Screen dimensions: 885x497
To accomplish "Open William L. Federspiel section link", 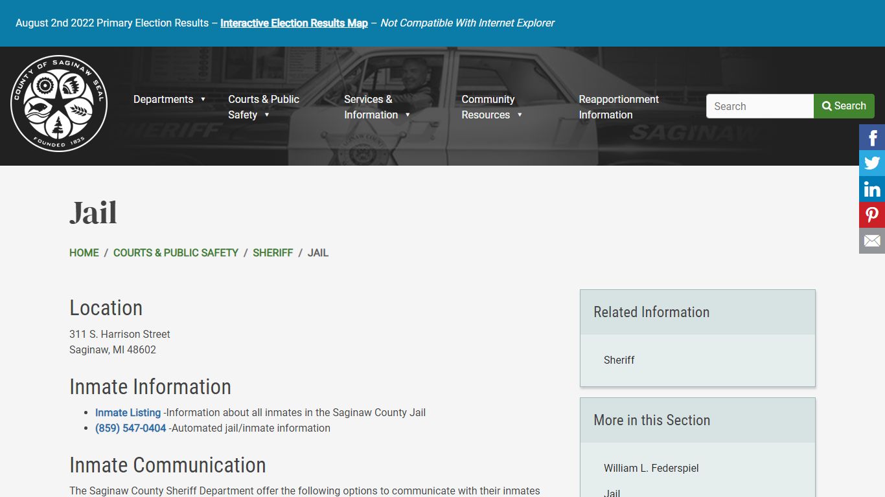I will click(x=651, y=469).
